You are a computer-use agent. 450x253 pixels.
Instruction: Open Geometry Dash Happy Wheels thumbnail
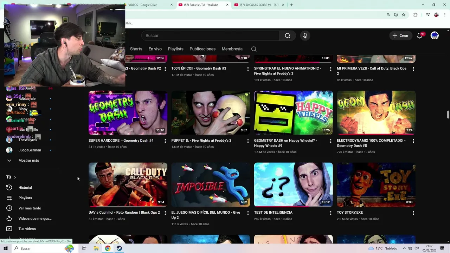tap(294, 113)
